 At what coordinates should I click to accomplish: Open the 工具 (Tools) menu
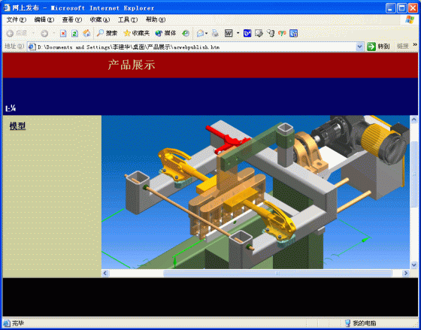128,20
